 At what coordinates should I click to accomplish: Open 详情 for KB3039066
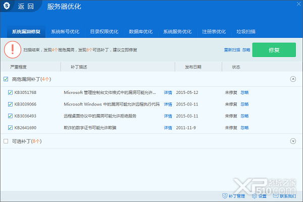[x=168, y=105]
